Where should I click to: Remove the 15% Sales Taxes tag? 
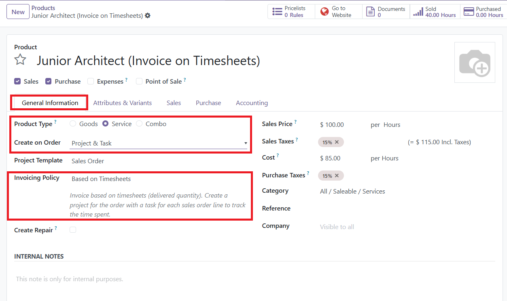pos(337,142)
